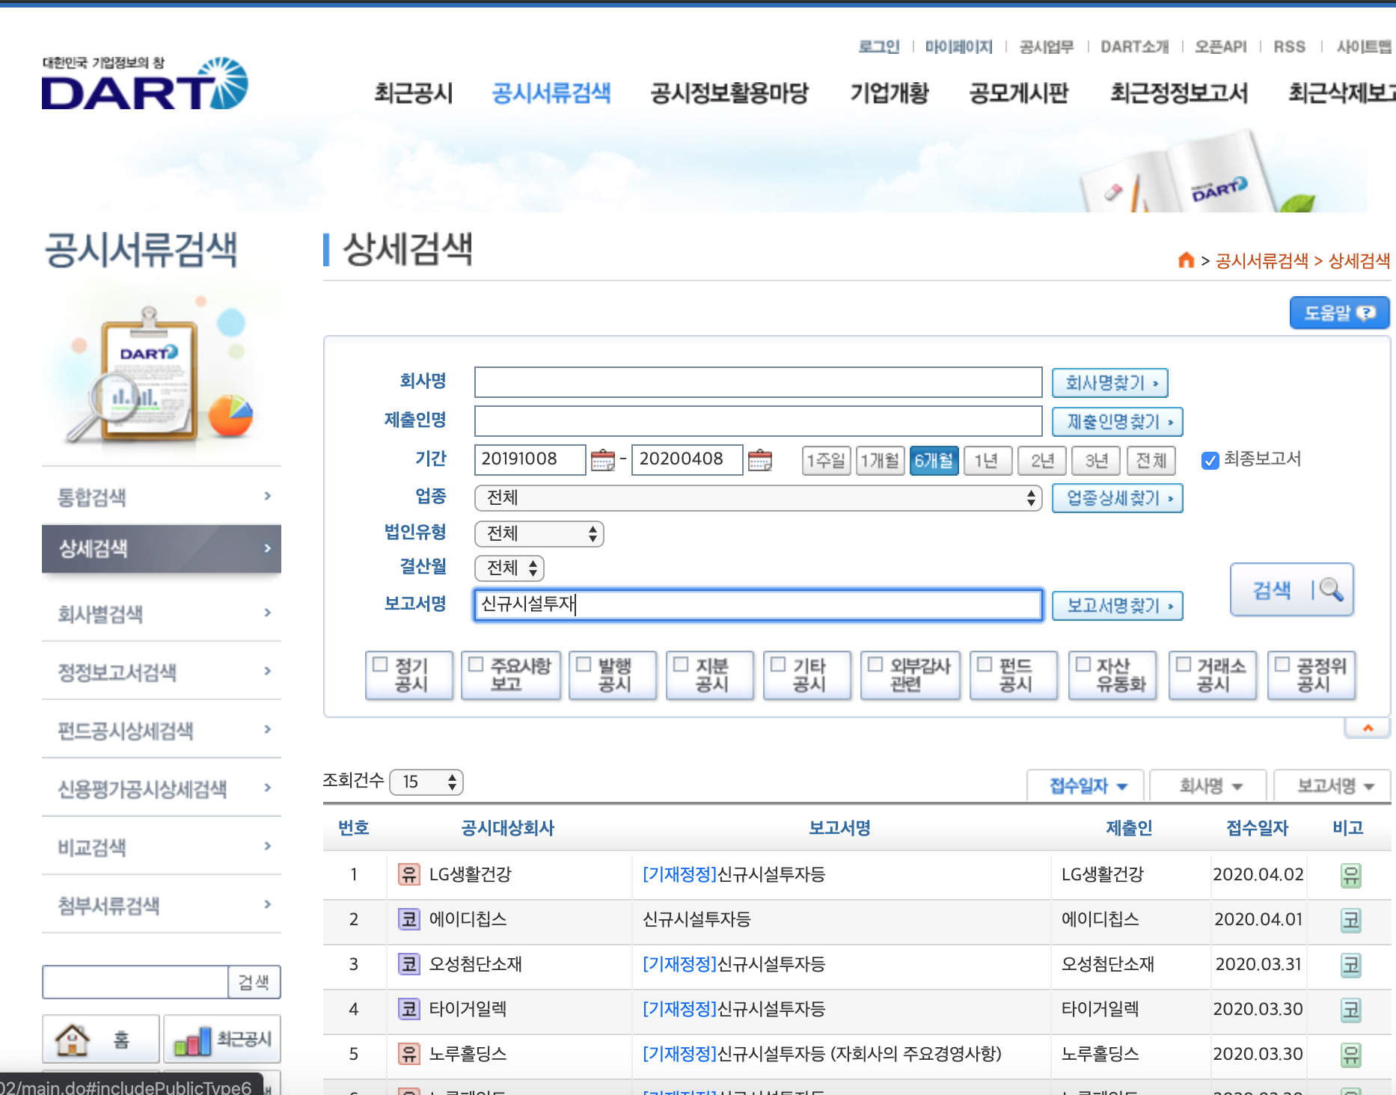
Task: Open 회사별검색 in the sidebar
Action: (162, 613)
